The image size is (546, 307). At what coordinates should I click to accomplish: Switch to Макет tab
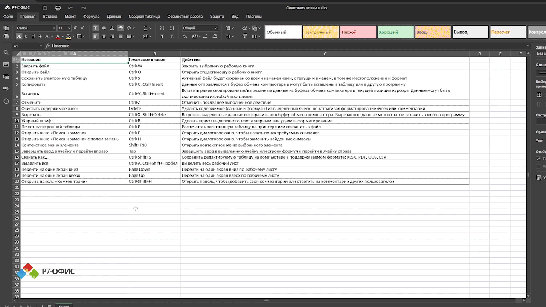pos(70,17)
